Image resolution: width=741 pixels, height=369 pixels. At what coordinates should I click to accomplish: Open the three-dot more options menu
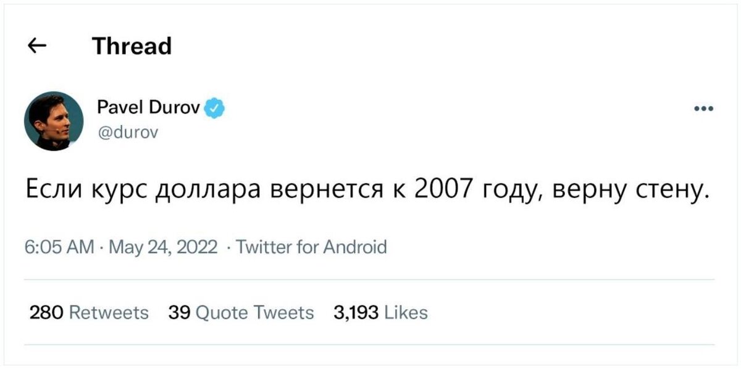[x=703, y=109]
